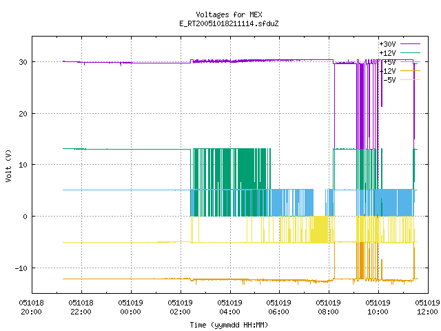Screen dimensions: 441x331
Task: Click the x-axis label 051018 20:00
Action: [31, 308]
